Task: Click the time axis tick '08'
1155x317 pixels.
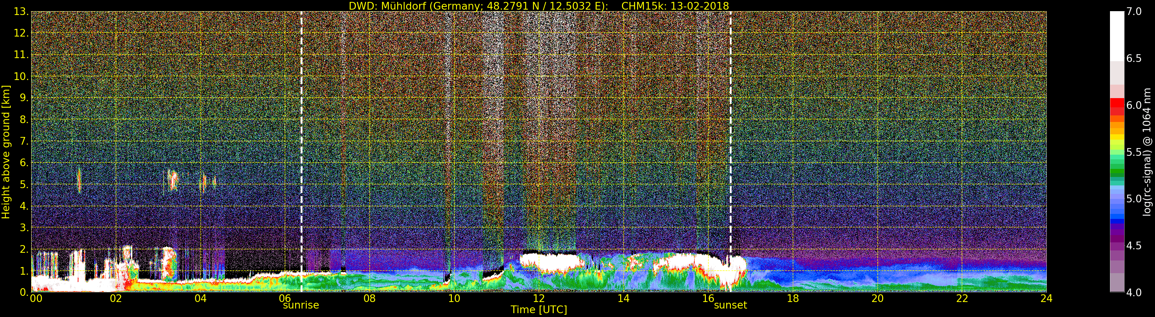Action: (x=369, y=298)
